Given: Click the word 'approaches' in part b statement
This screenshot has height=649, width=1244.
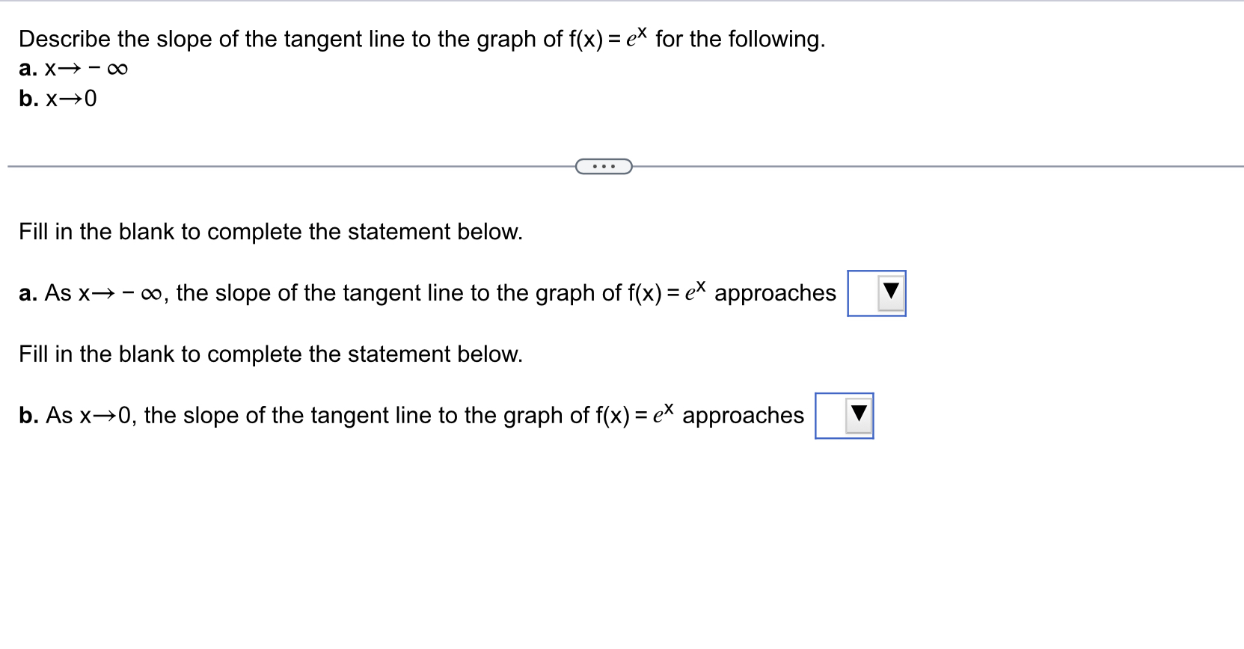Looking at the screenshot, I should (x=742, y=415).
